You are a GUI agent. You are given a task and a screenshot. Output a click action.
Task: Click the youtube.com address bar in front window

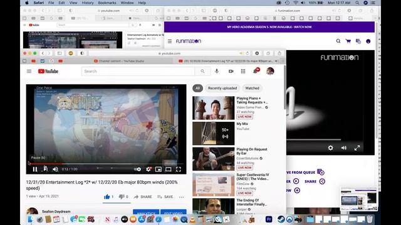point(170,53)
